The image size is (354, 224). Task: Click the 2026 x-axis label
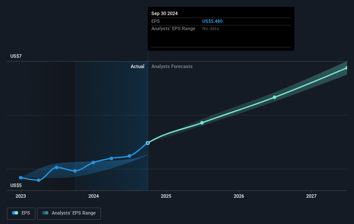[x=239, y=196]
